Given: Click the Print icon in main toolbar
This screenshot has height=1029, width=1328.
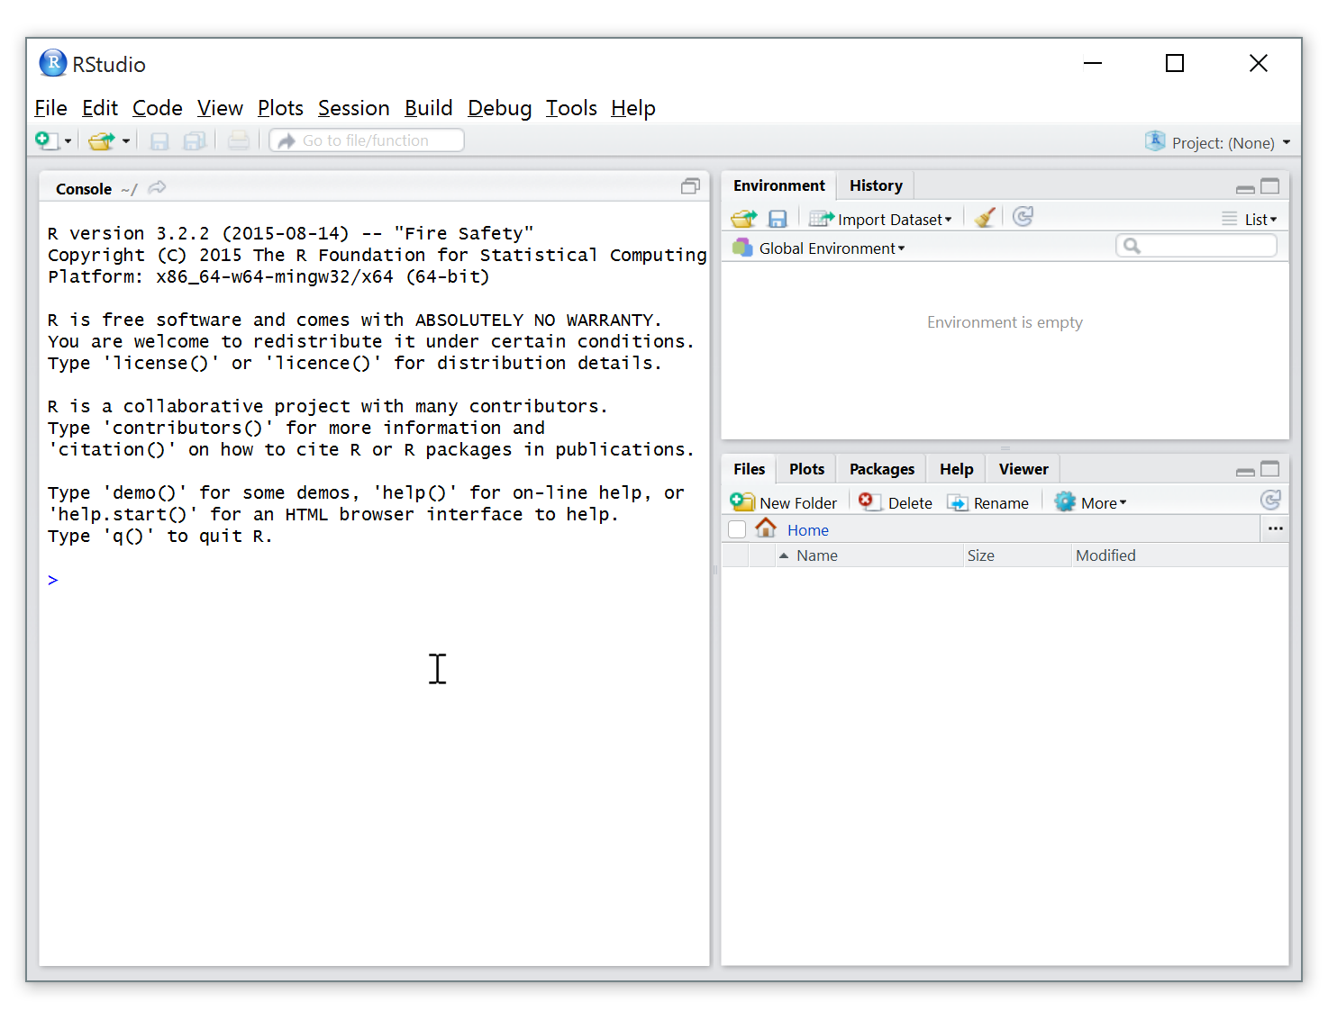Looking at the screenshot, I should pos(238,140).
